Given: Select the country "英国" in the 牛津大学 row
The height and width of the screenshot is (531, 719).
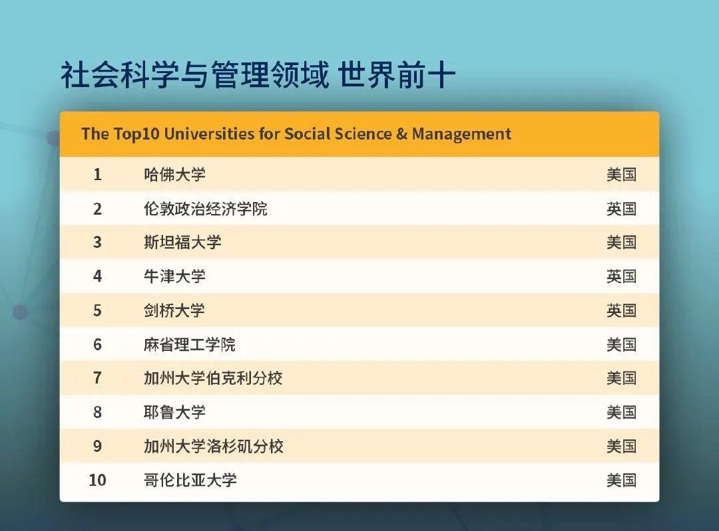Looking at the screenshot, I should coord(621,276).
